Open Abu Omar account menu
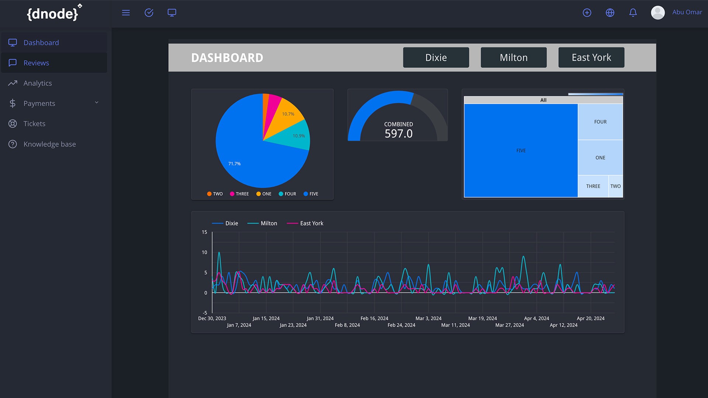 pos(687,12)
